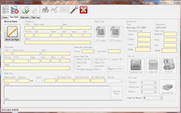Check the Squawk Box export option
Viewport: 181px width, 113px height.
pos(93,66)
